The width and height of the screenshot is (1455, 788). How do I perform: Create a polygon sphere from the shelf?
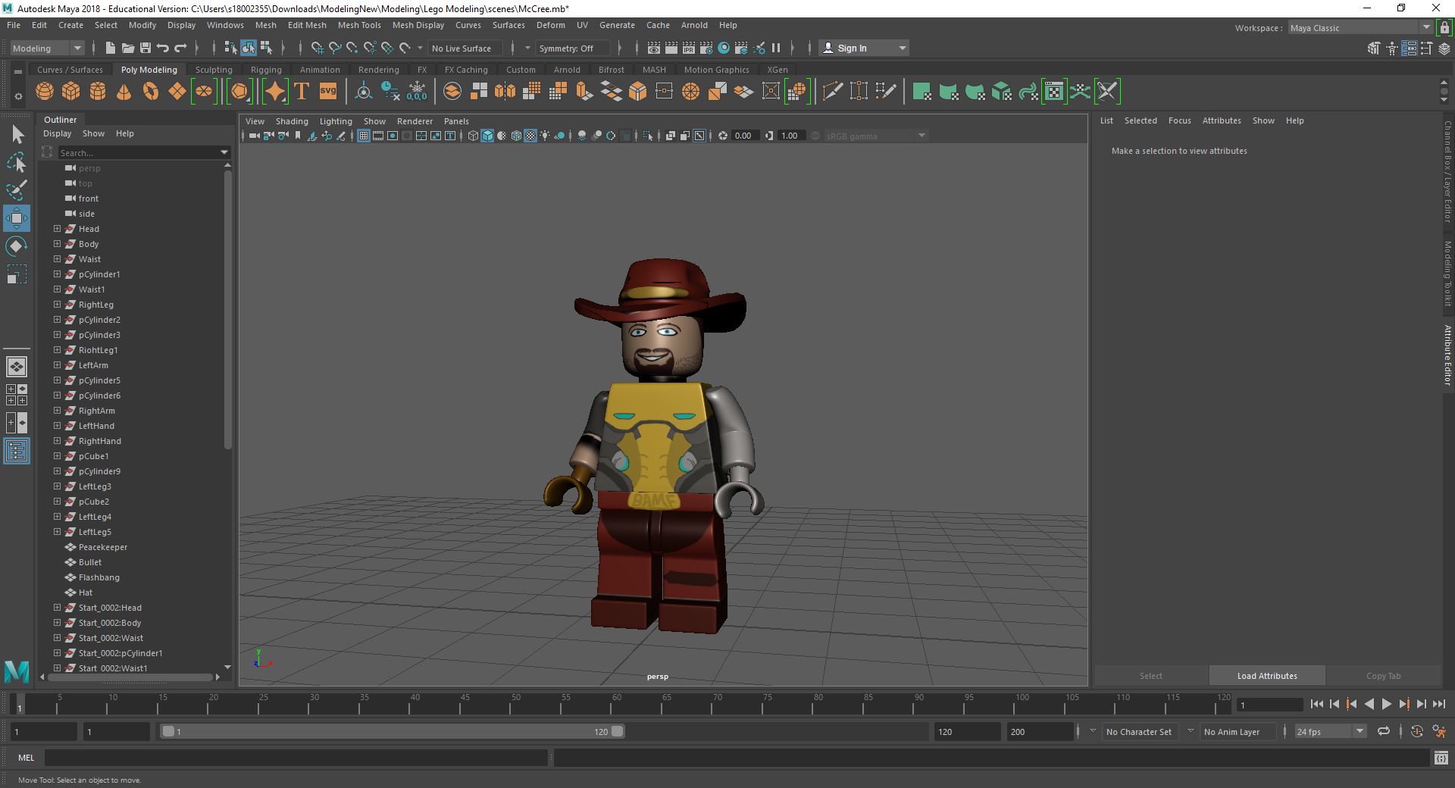pos(45,92)
